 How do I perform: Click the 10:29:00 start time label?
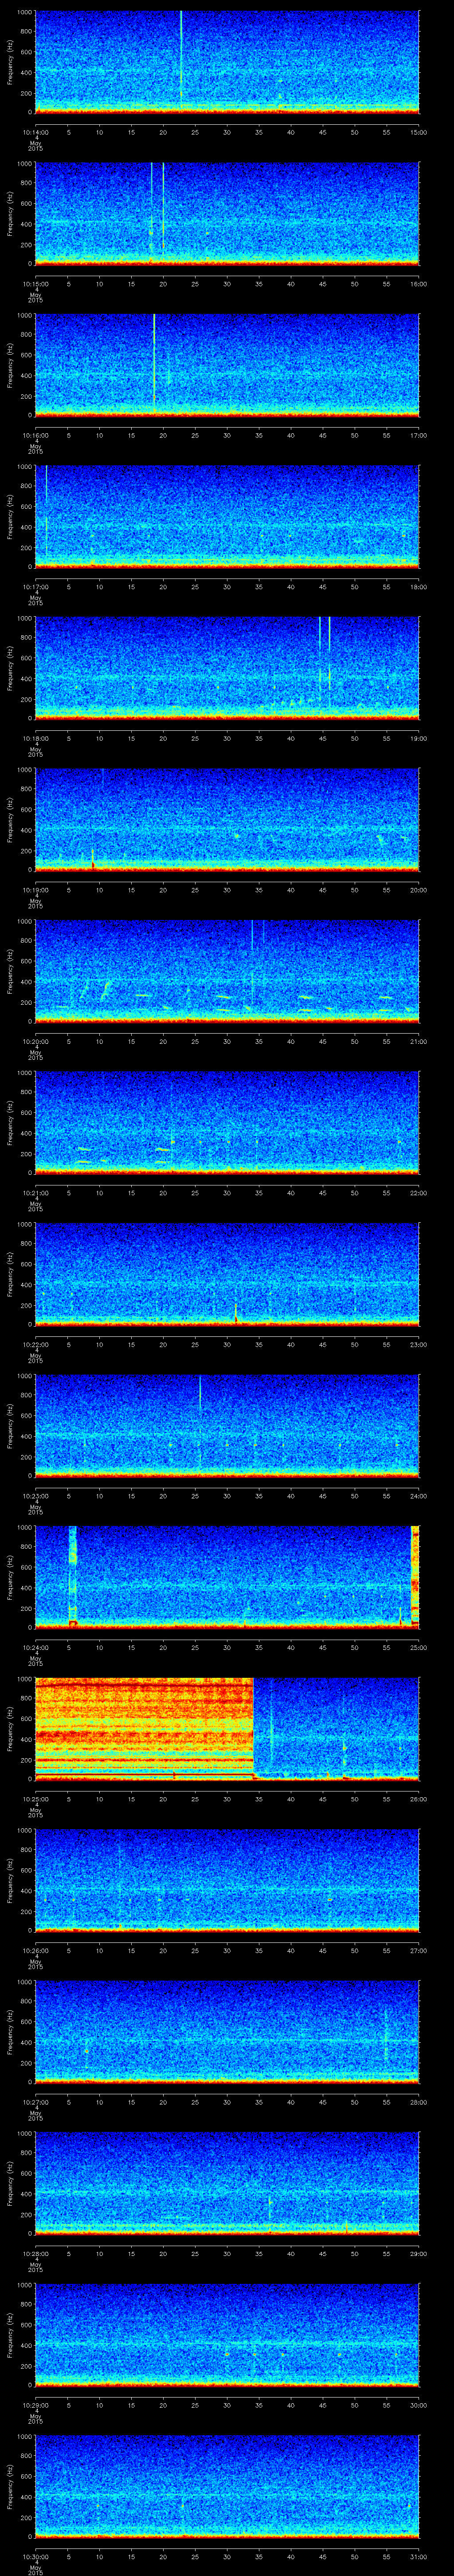click(35, 2405)
